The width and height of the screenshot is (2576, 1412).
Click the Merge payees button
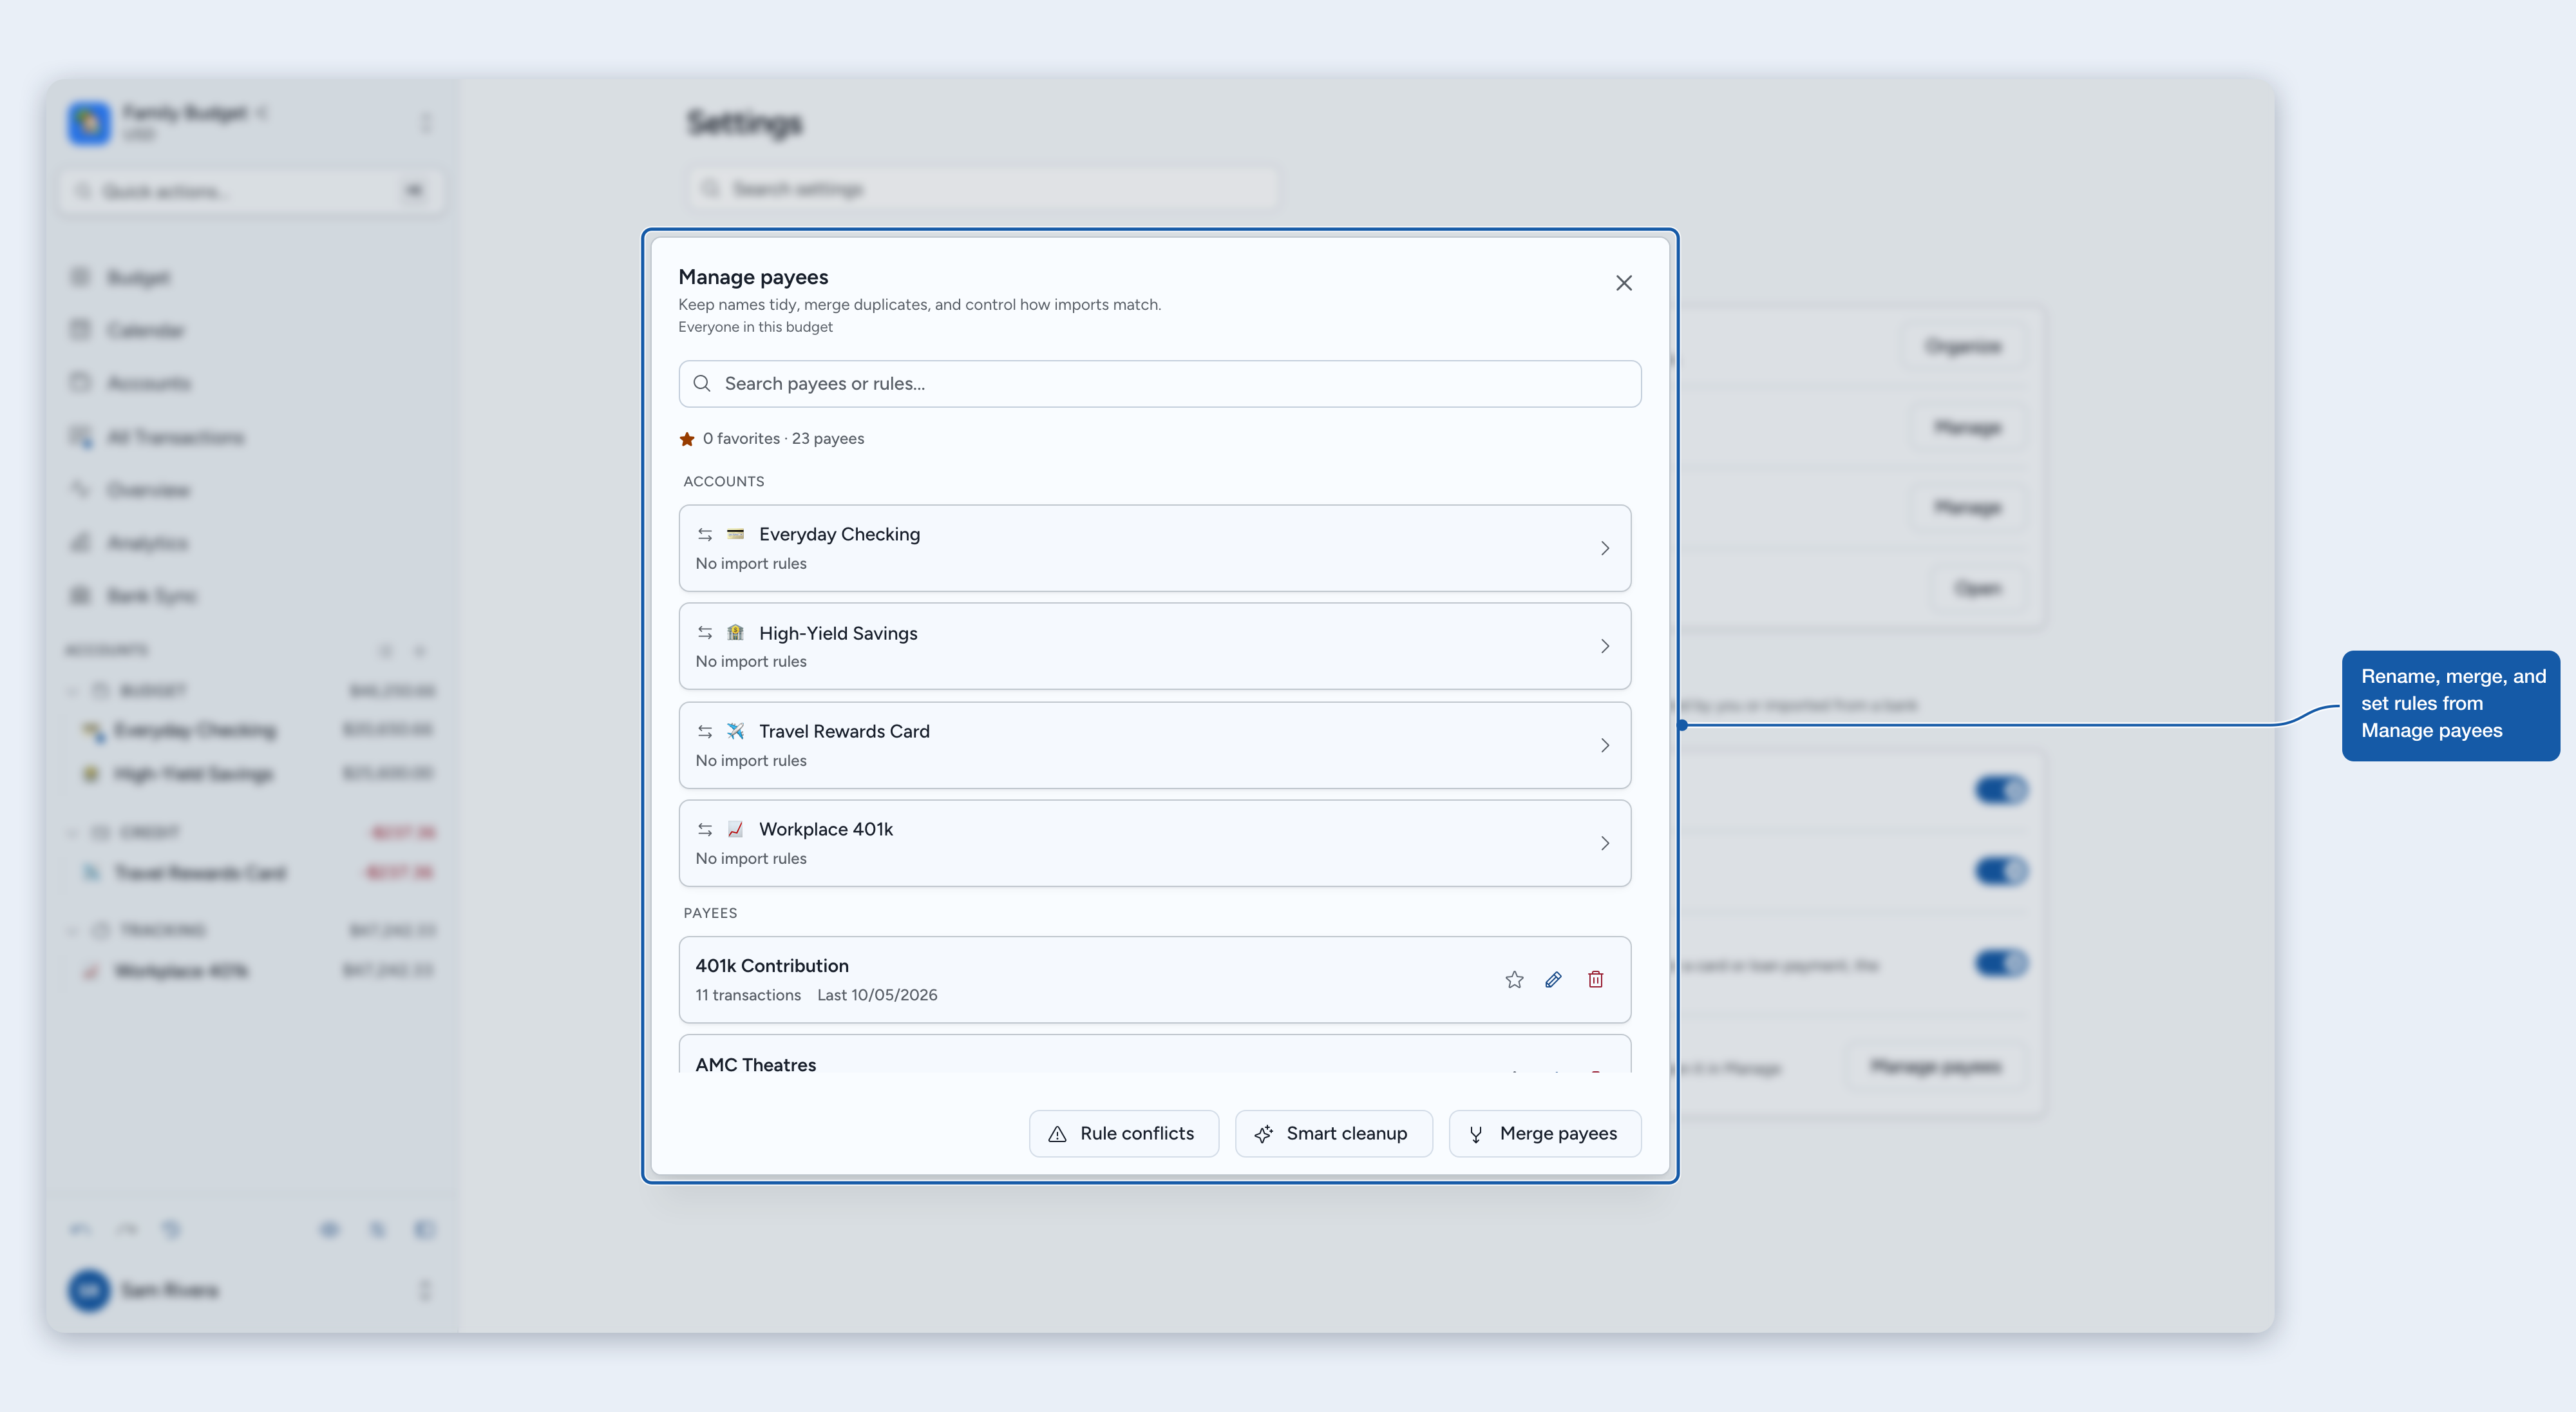(1544, 1134)
